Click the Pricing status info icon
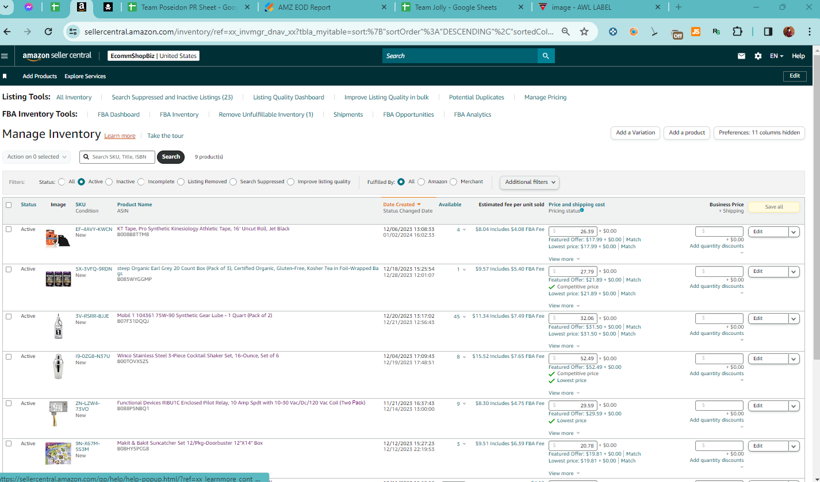This screenshot has width=820, height=482. [582, 210]
